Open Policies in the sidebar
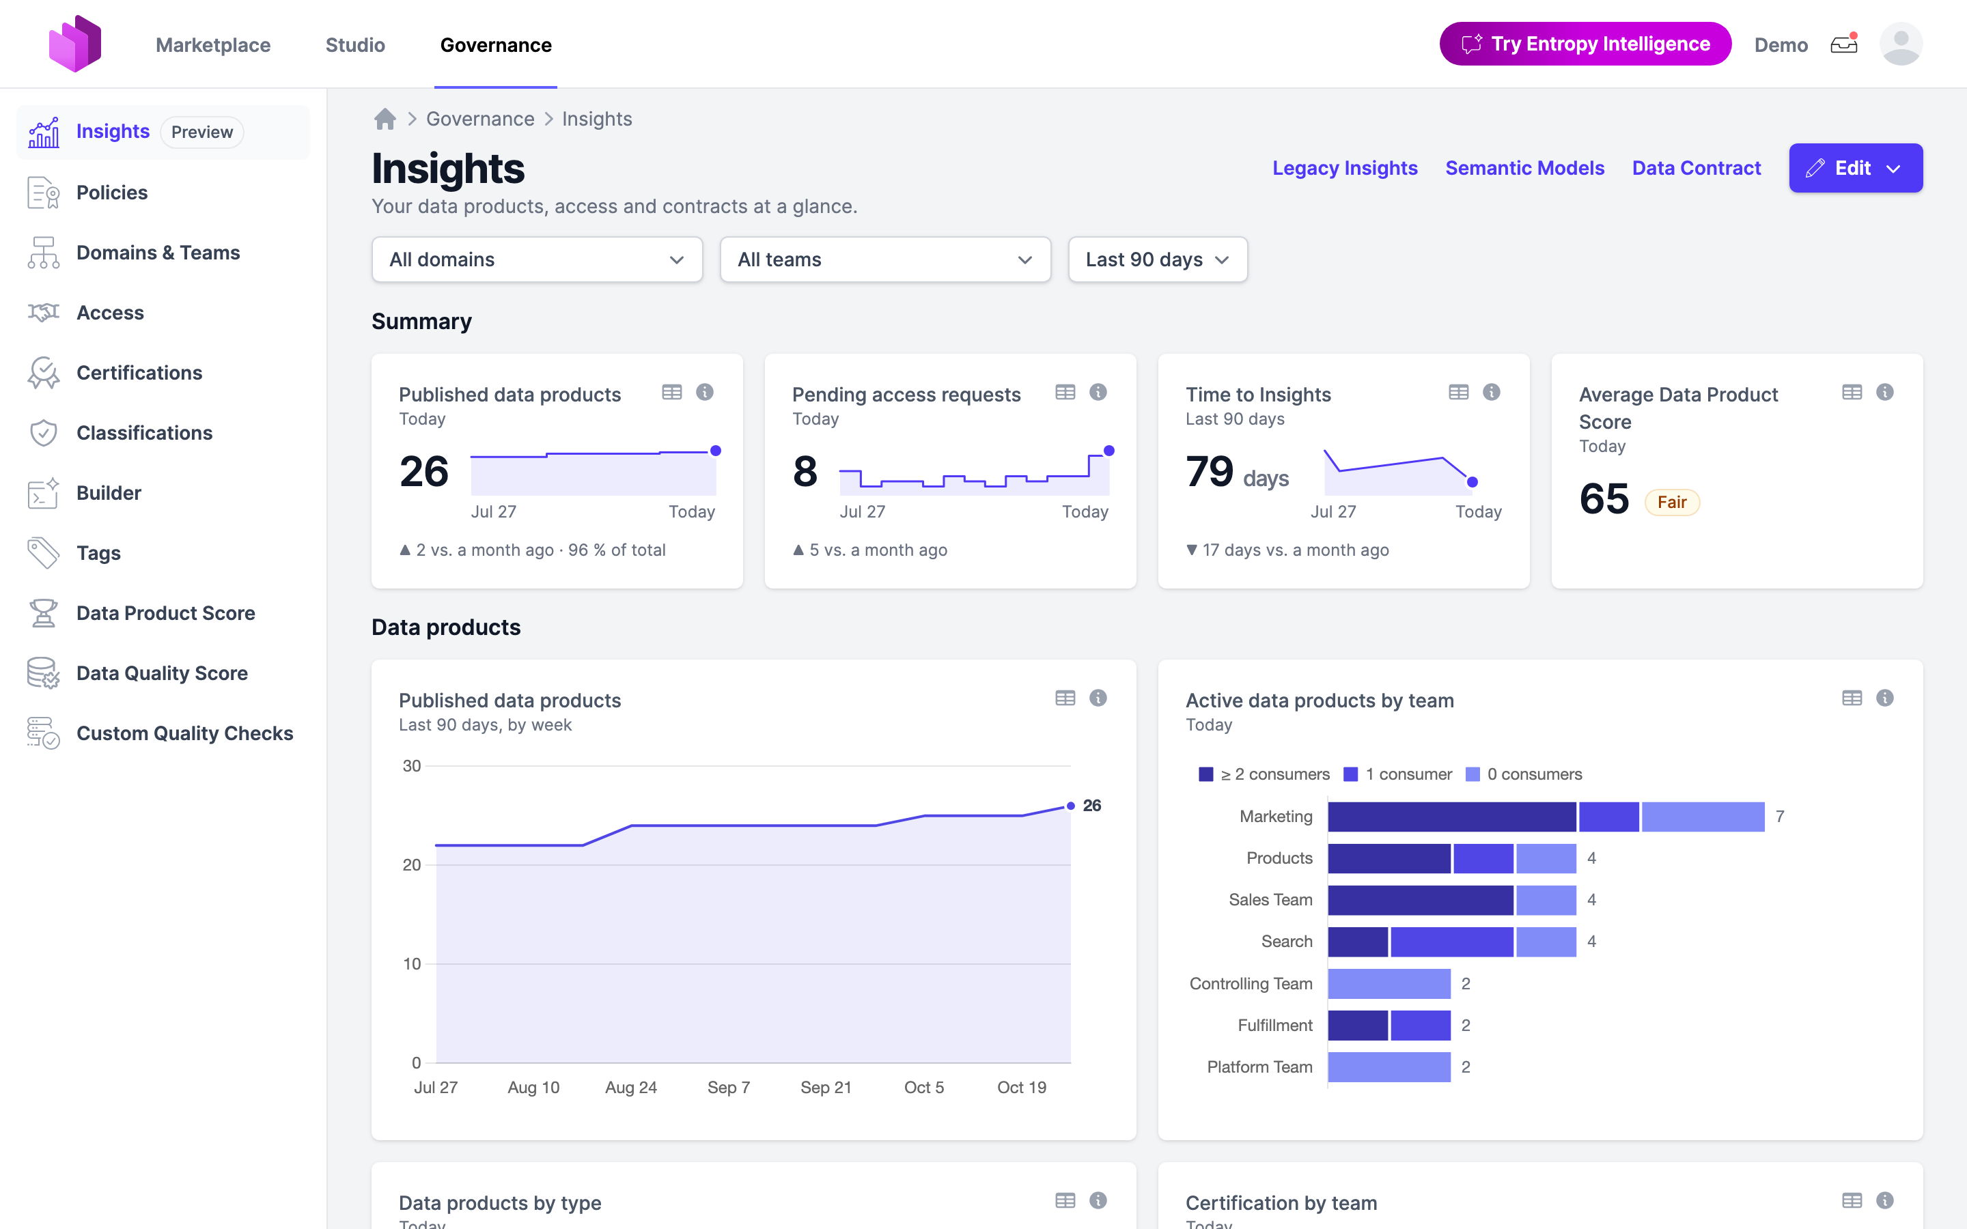 pos(163,193)
